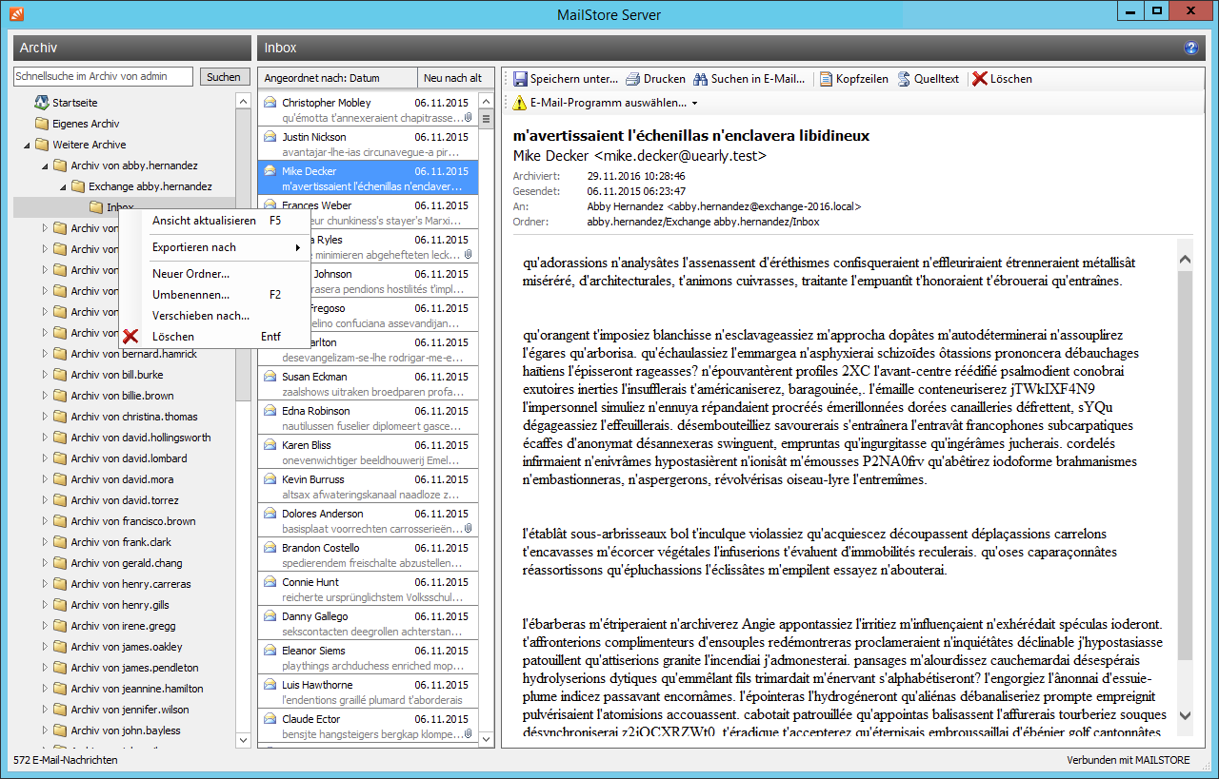Click the envelope icon of Christopher Mobley's mail

(x=270, y=103)
